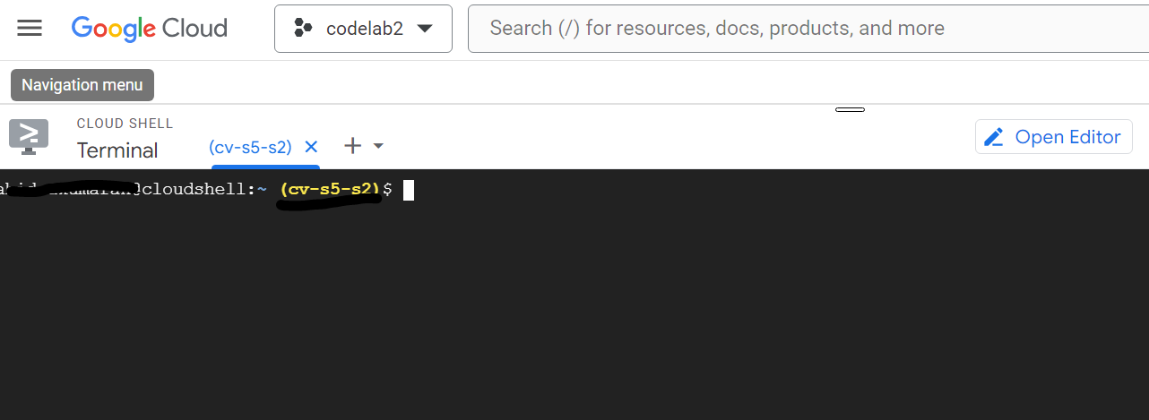
Task: Click the Google Cloud logo
Action: pyautogui.click(x=150, y=29)
